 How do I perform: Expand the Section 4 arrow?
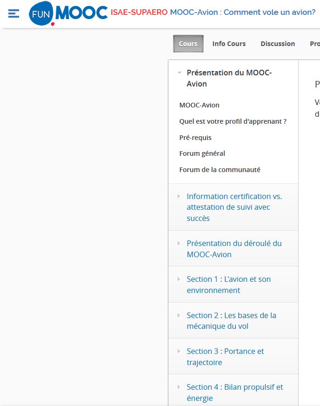pos(179,387)
